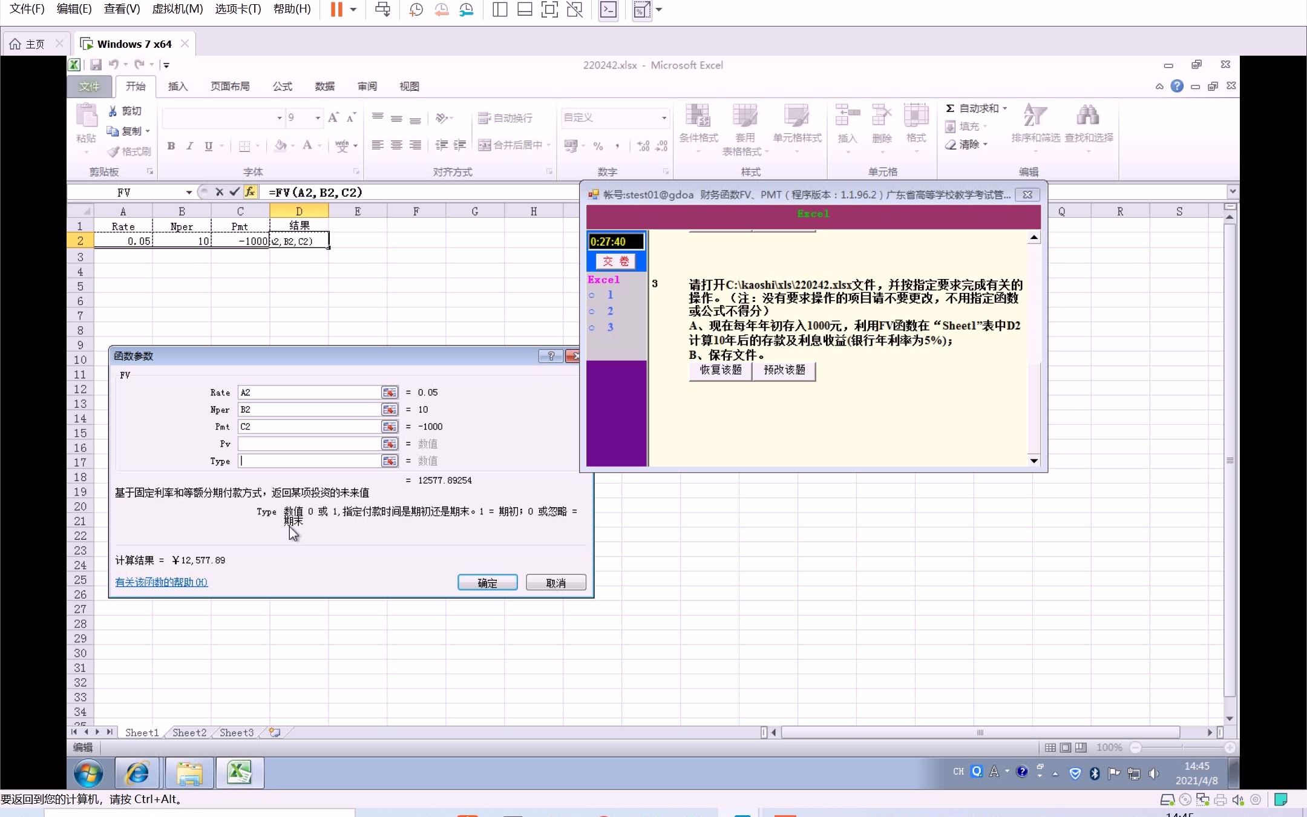Click the Insert Function fx icon
Viewport: 1307px width, 817px height.
250,192
